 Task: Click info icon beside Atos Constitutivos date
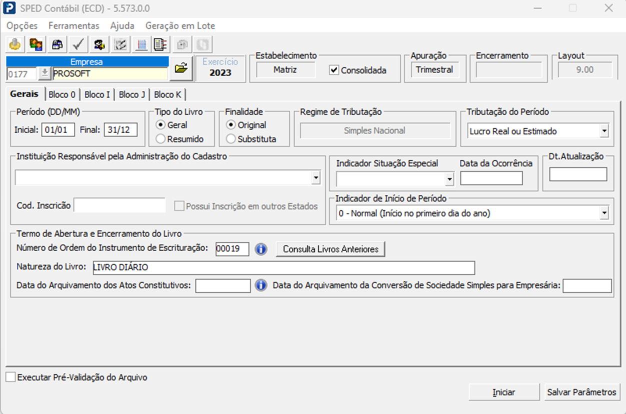point(261,285)
